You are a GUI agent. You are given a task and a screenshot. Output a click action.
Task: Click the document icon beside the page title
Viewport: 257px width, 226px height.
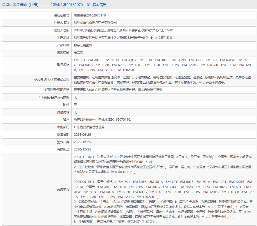point(4,5)
